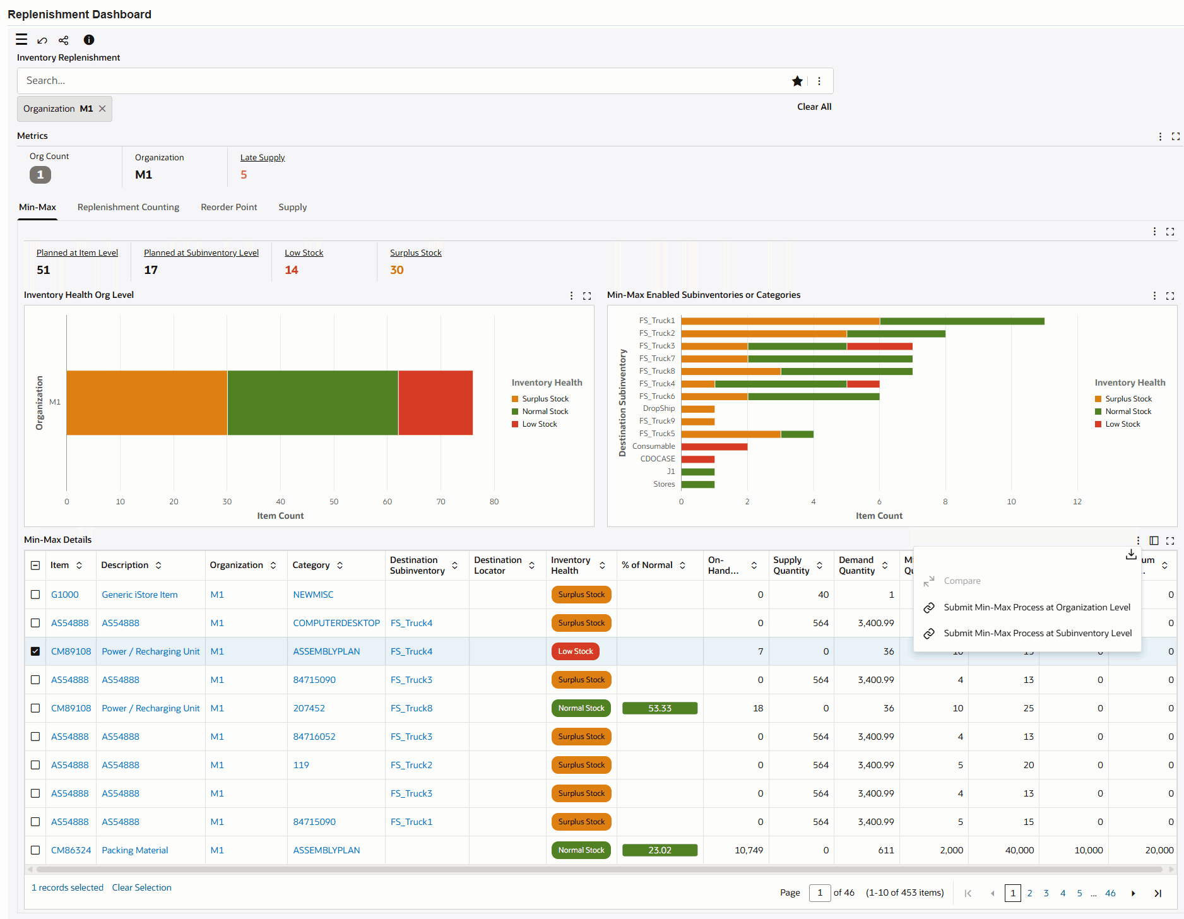Screen dimensions: 1184x919
Task: Sort by % of Normal column
Action: (682, 566)
